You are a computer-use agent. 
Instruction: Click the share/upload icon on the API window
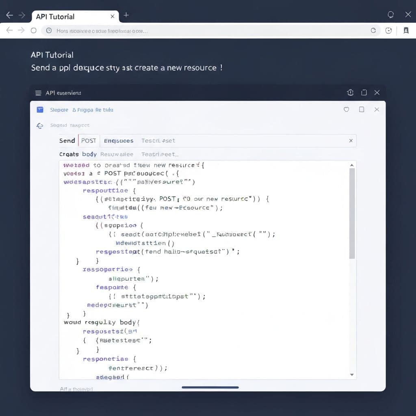[350, 93]
